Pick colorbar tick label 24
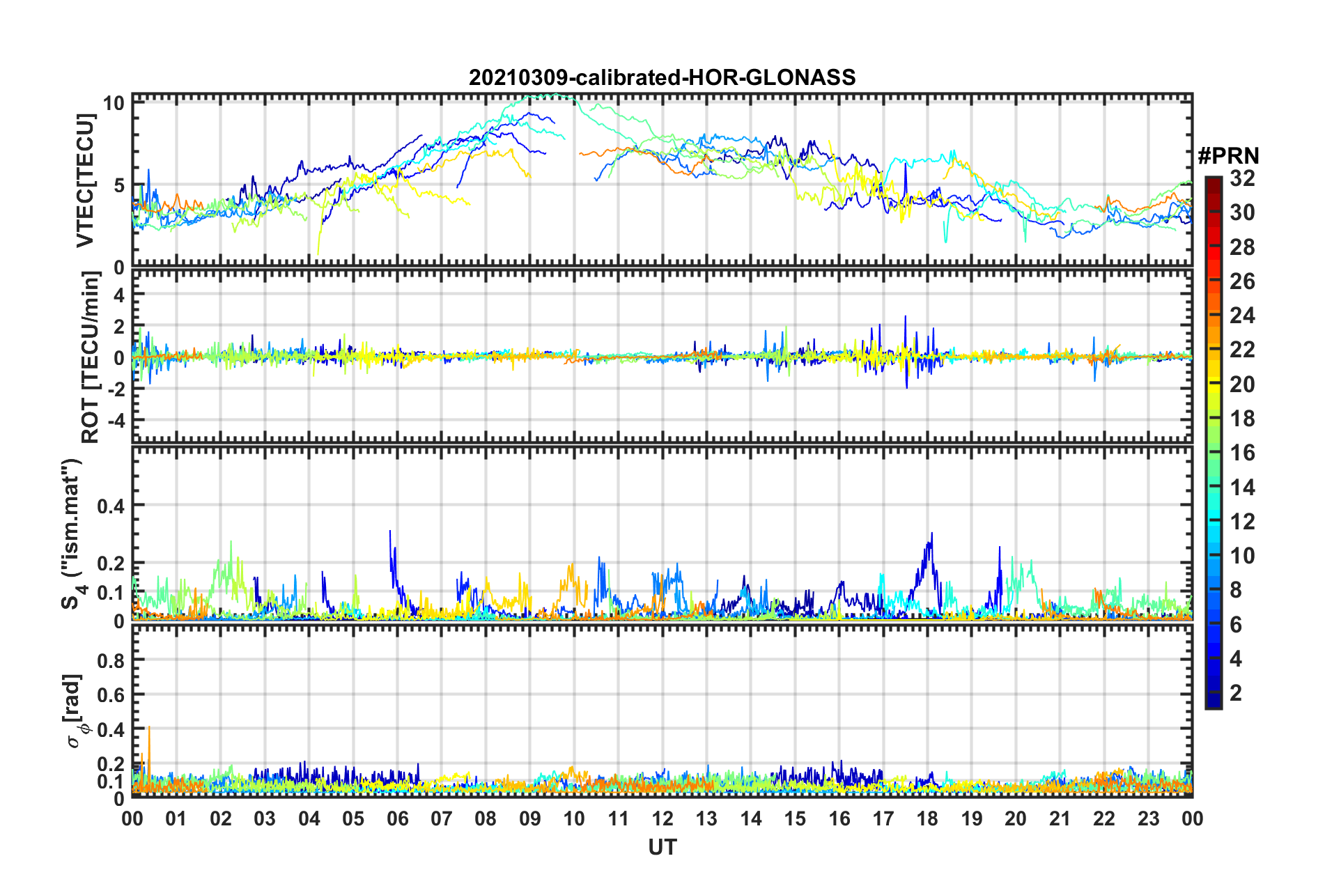This screenshot has width=1325, height=886. [1242, 316]
